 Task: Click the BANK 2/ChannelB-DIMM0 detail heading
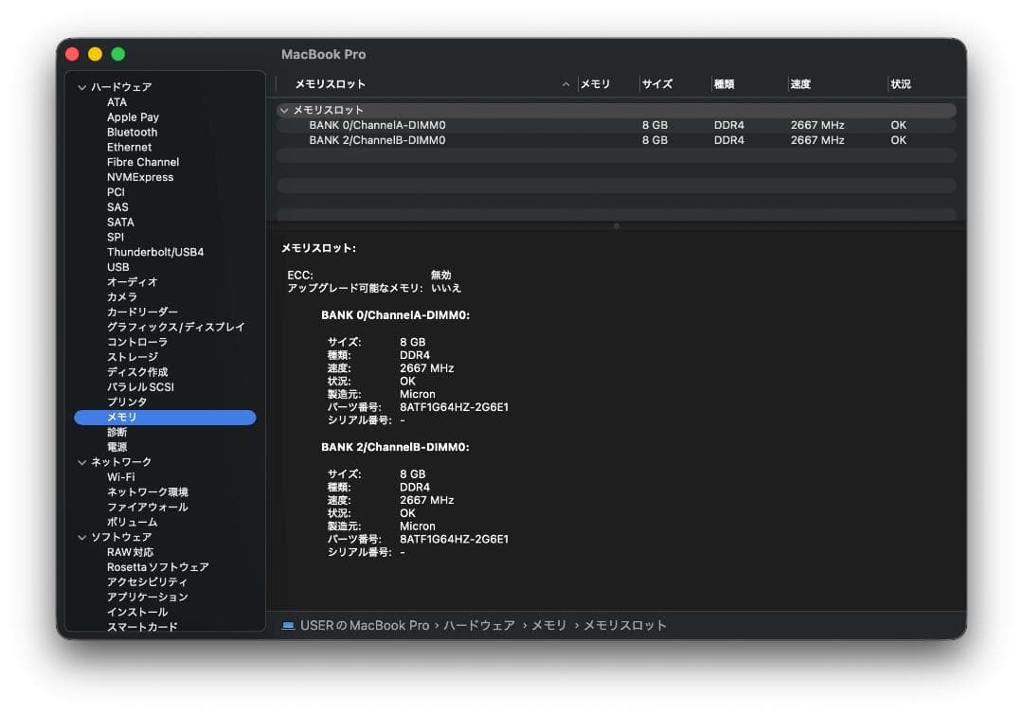(x=395, y=447)
